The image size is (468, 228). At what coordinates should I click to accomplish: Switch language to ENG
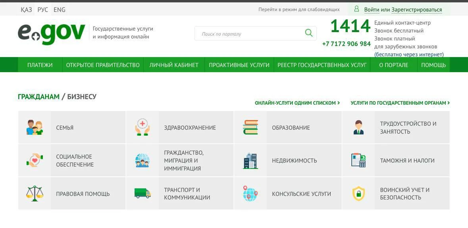[60, 10]
